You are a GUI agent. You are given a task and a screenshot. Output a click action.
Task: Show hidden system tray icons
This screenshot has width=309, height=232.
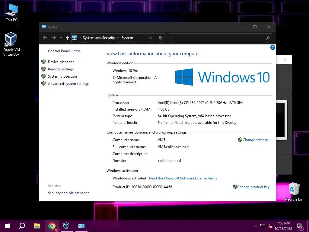pyautogui.click(x=255, y=226)
